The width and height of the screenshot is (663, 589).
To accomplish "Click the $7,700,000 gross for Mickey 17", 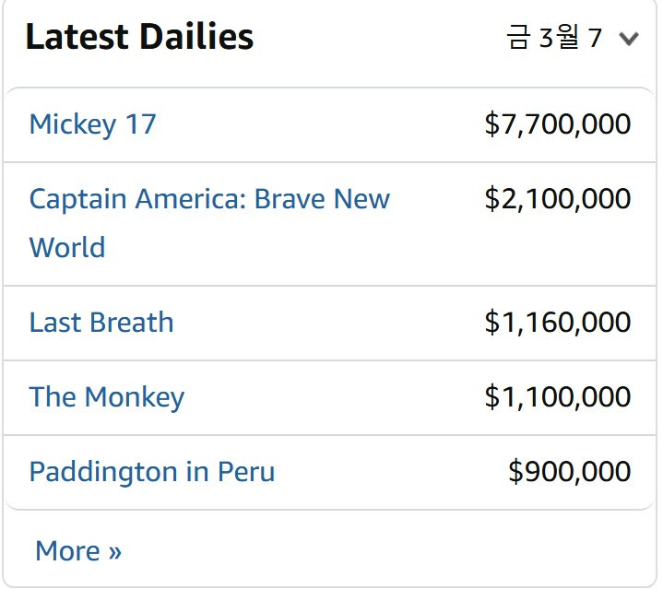I will (557, 124).
